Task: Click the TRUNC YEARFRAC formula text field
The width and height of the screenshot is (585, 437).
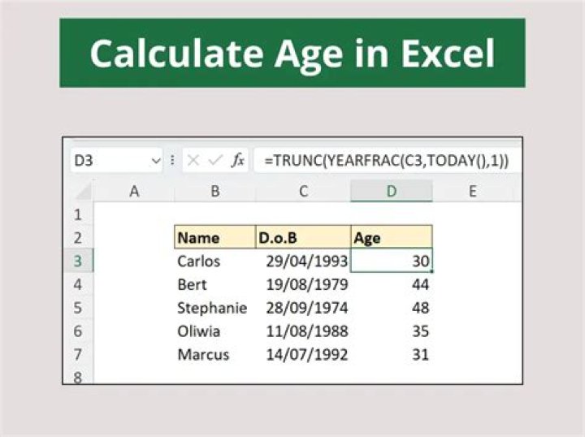Action: click(x=388, y=160)
